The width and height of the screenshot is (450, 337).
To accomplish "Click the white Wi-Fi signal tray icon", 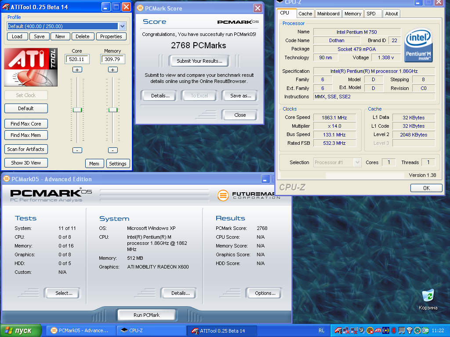I will point(410,330).
